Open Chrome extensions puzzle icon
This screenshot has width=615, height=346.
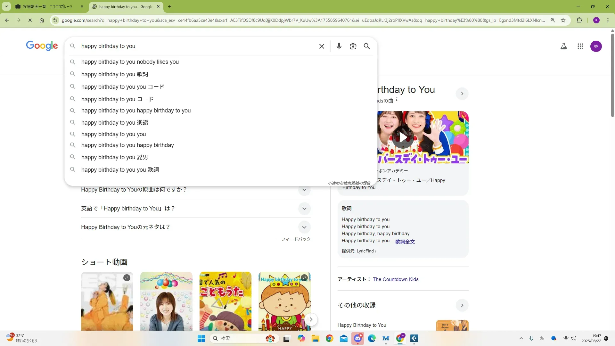pyautogui.click(x=579, y=20)
